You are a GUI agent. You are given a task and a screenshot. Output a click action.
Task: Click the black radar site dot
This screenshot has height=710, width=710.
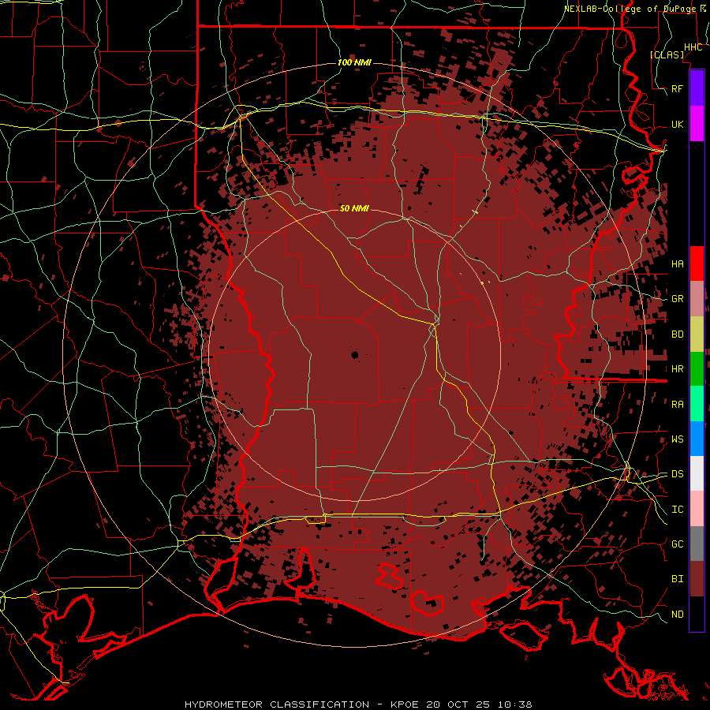(354, 355)
